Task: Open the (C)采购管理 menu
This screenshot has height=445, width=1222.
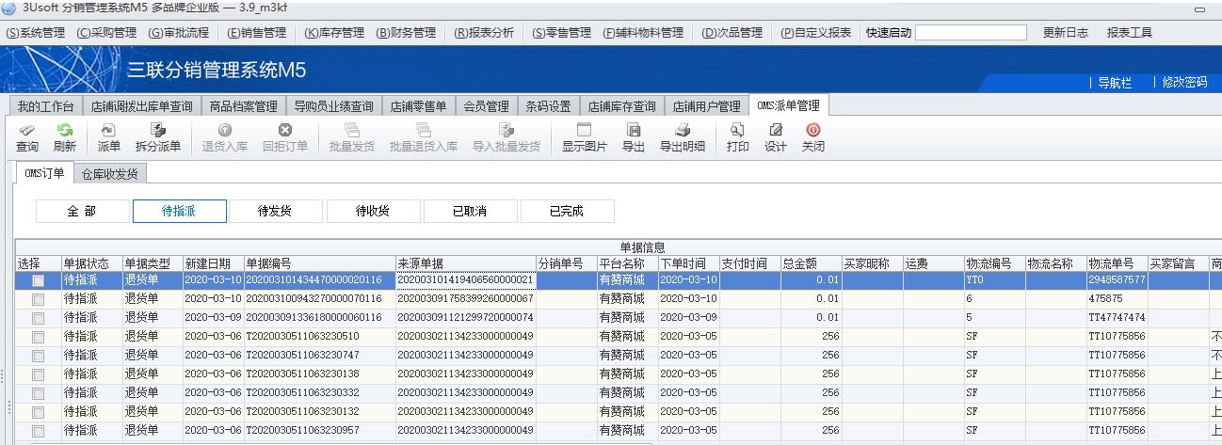Action: [105, 32]
